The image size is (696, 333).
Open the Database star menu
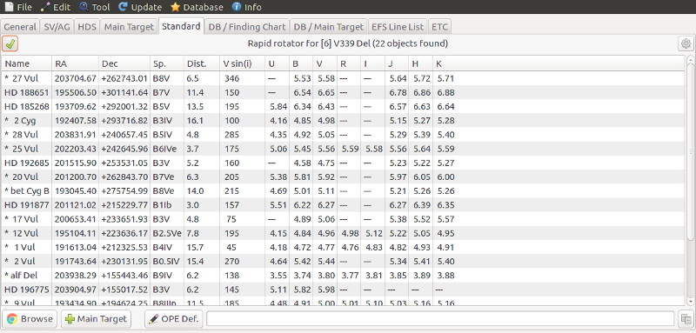pyautogui.click(x=197, y=7)
